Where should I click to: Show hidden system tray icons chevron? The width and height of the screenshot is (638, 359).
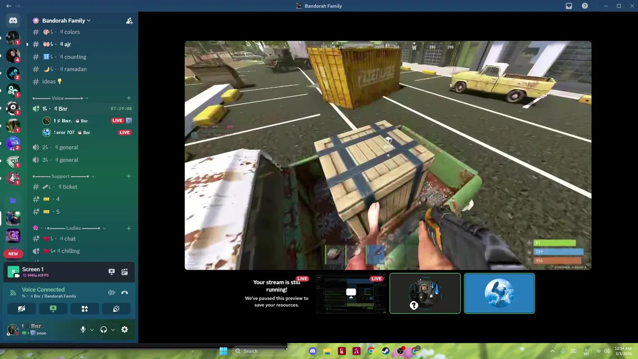(x=552, y=351)
